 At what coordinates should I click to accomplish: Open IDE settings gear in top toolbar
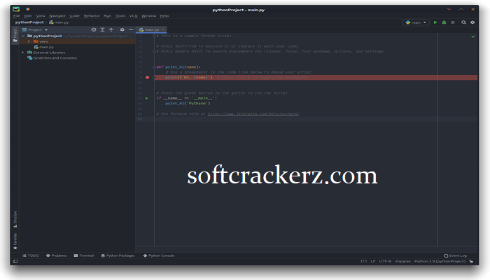[472, 22]
